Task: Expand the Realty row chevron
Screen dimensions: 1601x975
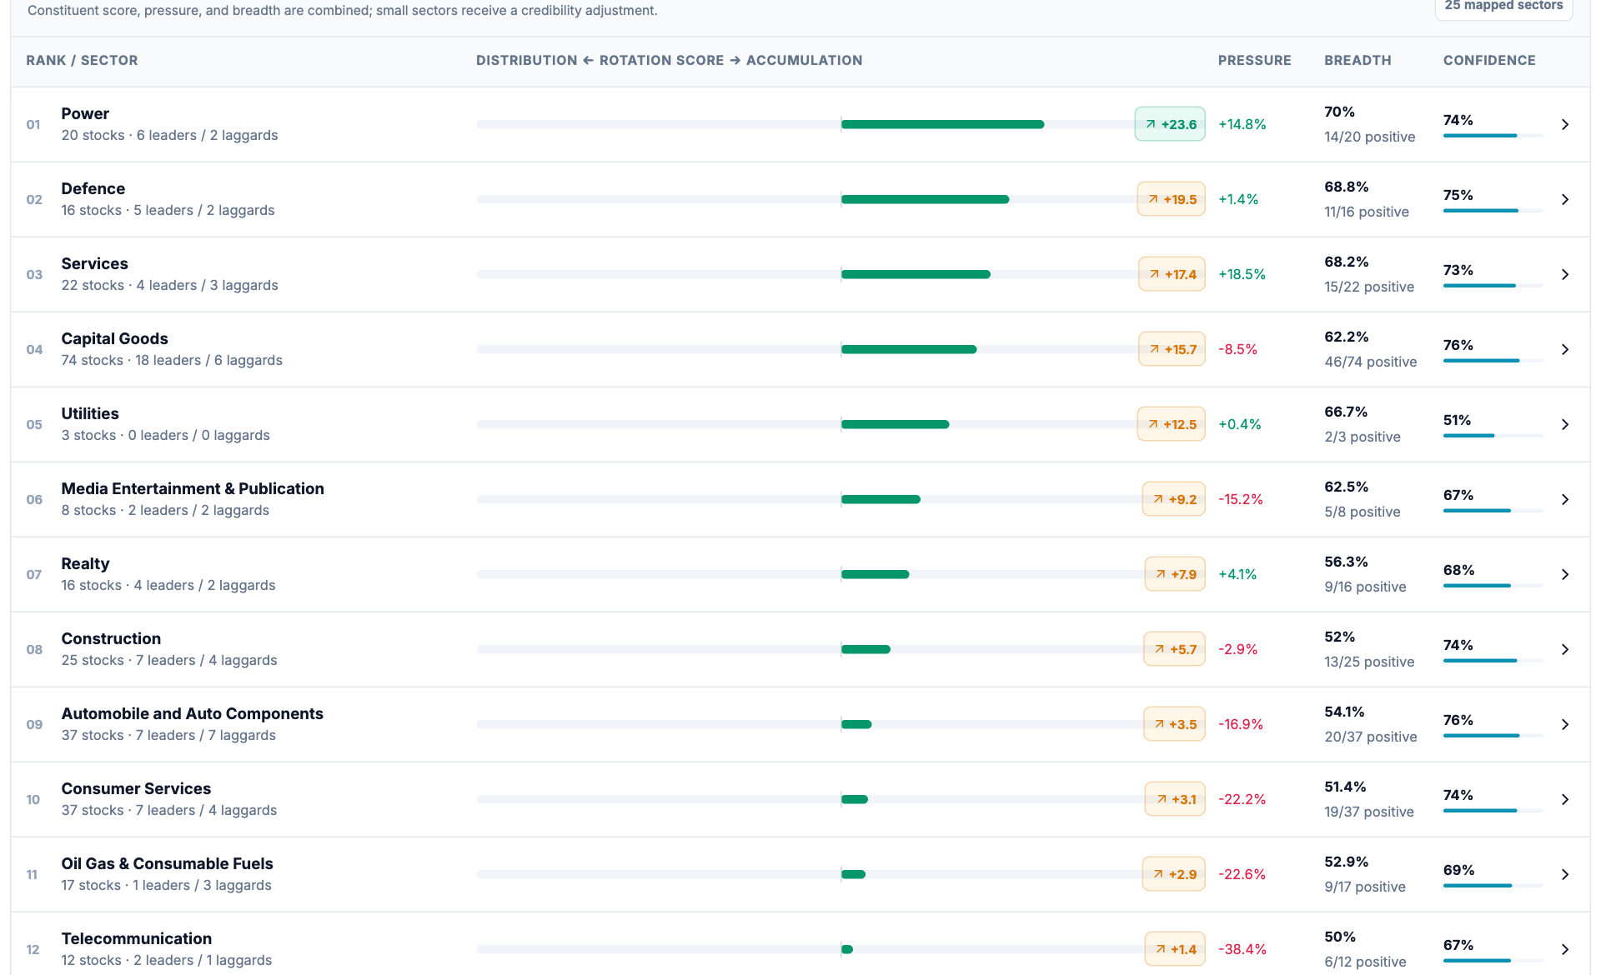Action: tap(1564, 574)
